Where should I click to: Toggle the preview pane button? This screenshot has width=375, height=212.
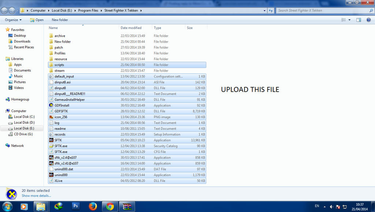(359, 20)
